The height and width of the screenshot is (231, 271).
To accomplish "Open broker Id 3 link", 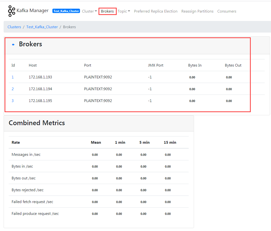I will tap(13, 101).
